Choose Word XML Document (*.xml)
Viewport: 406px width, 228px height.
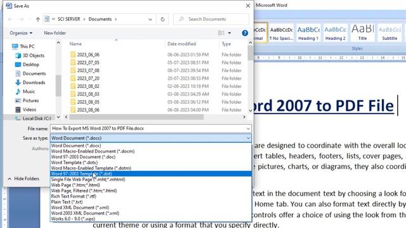coord(151,208)
